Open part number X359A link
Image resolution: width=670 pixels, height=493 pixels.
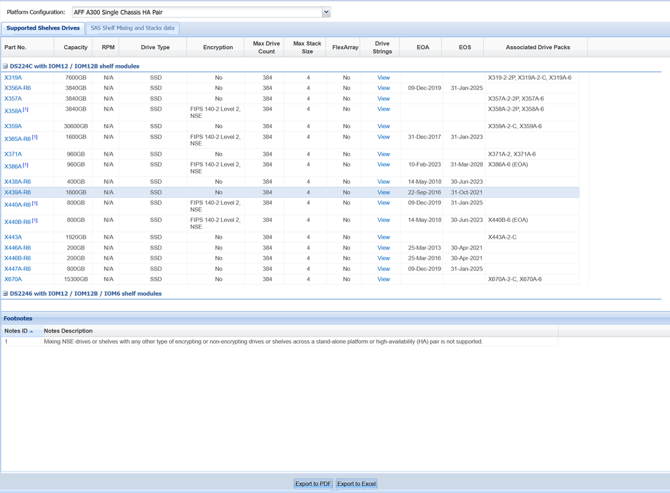coord(13,126)
